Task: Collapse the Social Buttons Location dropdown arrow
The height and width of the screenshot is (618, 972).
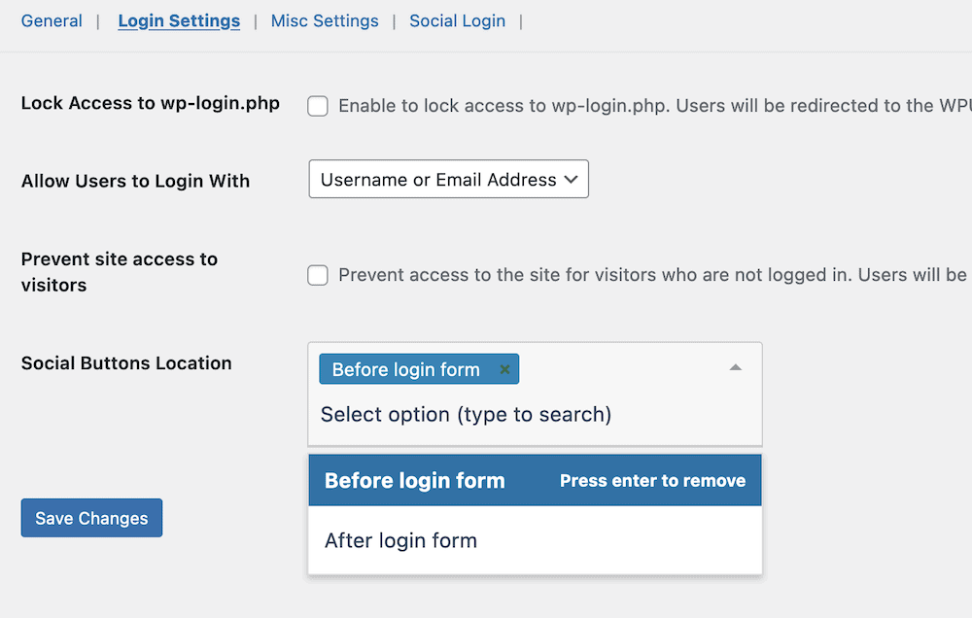Action: coord(735,367)
